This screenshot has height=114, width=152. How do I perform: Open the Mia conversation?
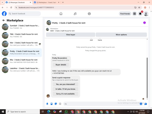tap(21, 61)
